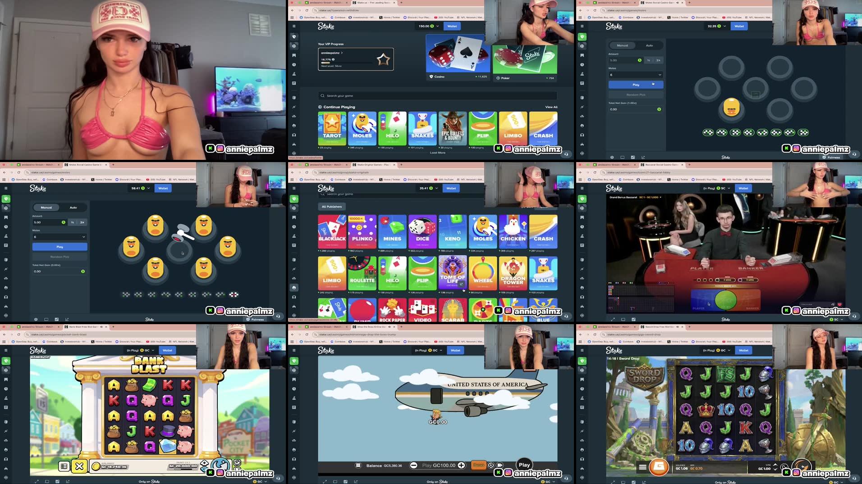
Task: Increase bet with plus in Drop the Boss
Action: (x=461, y=466)
